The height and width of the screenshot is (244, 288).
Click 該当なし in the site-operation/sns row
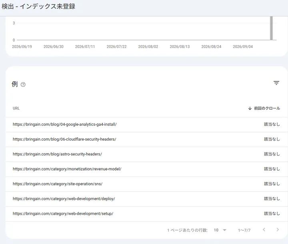click(x=272, y=184)
